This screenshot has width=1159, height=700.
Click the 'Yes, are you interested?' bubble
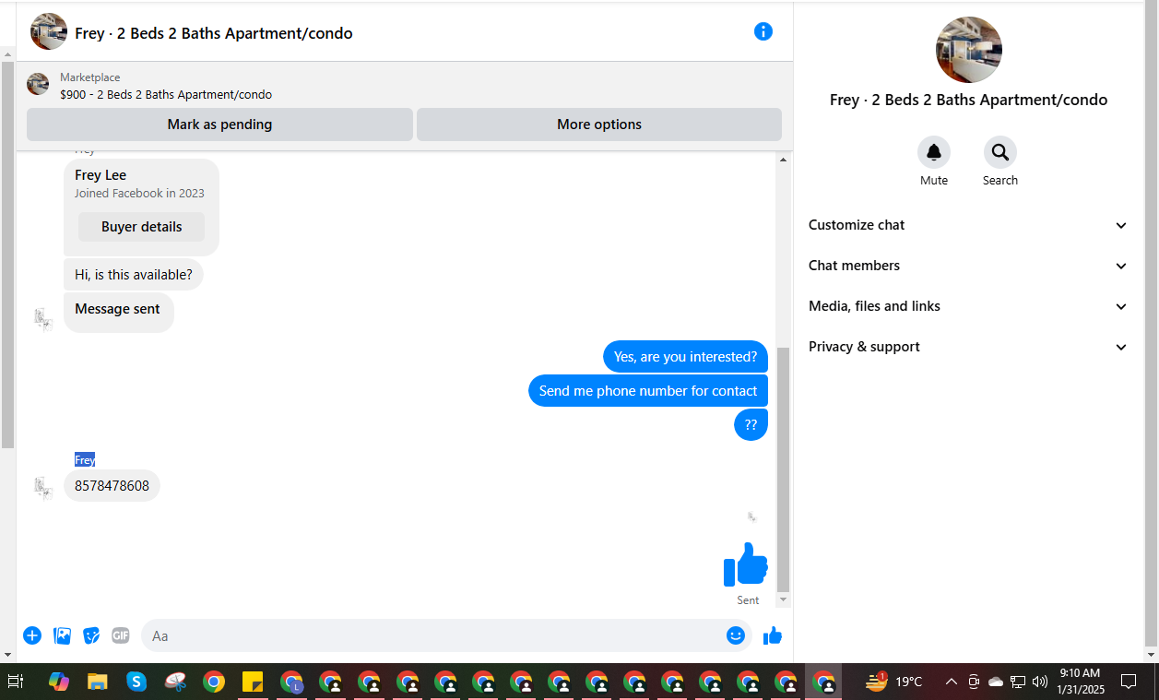(685, 357)
